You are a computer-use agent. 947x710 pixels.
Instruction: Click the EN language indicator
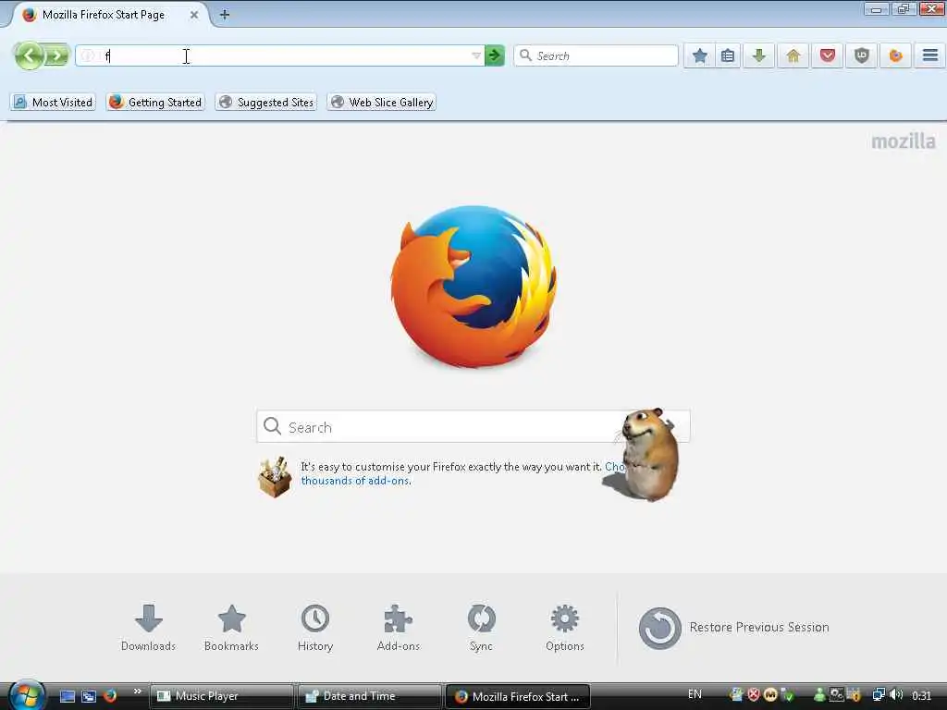(695, 694)
